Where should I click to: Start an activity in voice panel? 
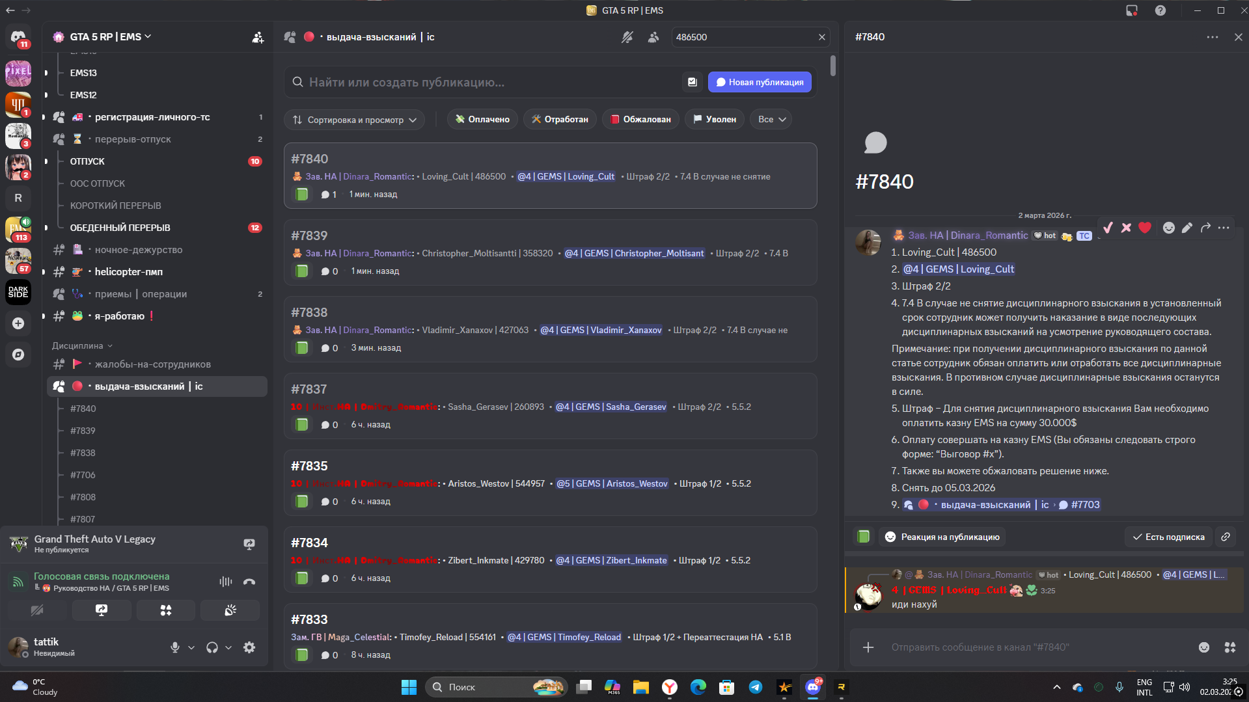tap(166, 610)
